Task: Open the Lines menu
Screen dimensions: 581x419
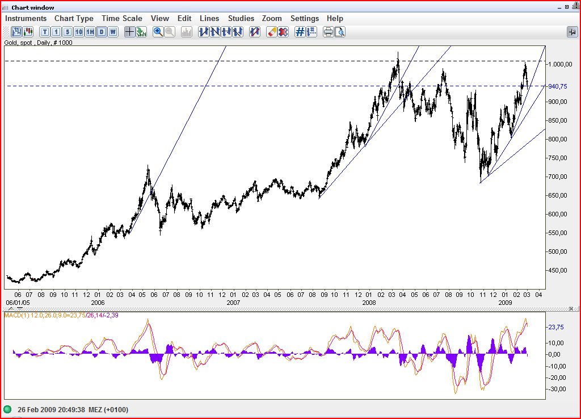Action: (x=209, y=19)
